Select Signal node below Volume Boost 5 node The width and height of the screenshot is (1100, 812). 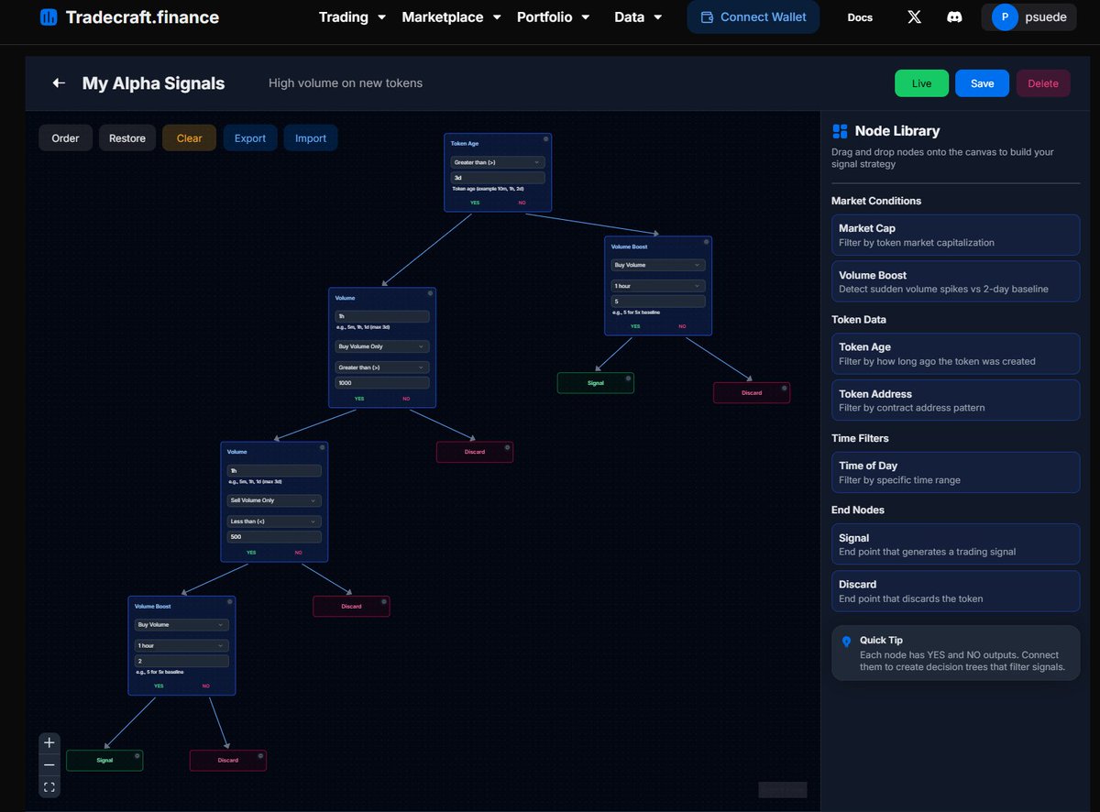pyautogui.click(x=595, y=383)
